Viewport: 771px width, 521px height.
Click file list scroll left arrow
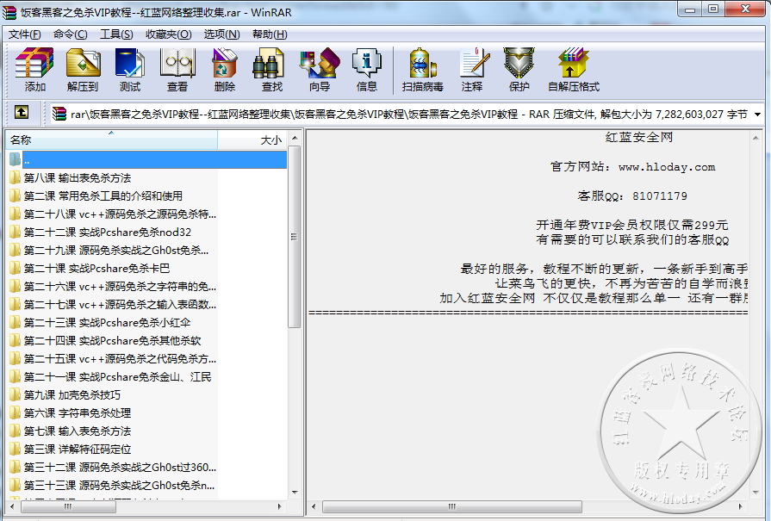click(x=12, y=506)
